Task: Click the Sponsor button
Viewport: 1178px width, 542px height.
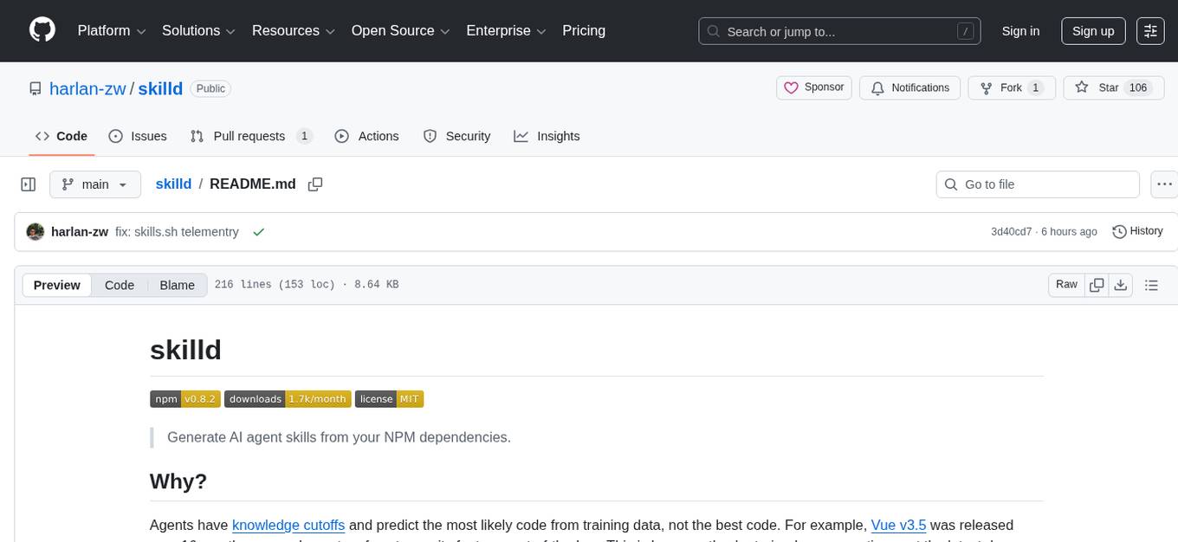Action: point(814,87)
